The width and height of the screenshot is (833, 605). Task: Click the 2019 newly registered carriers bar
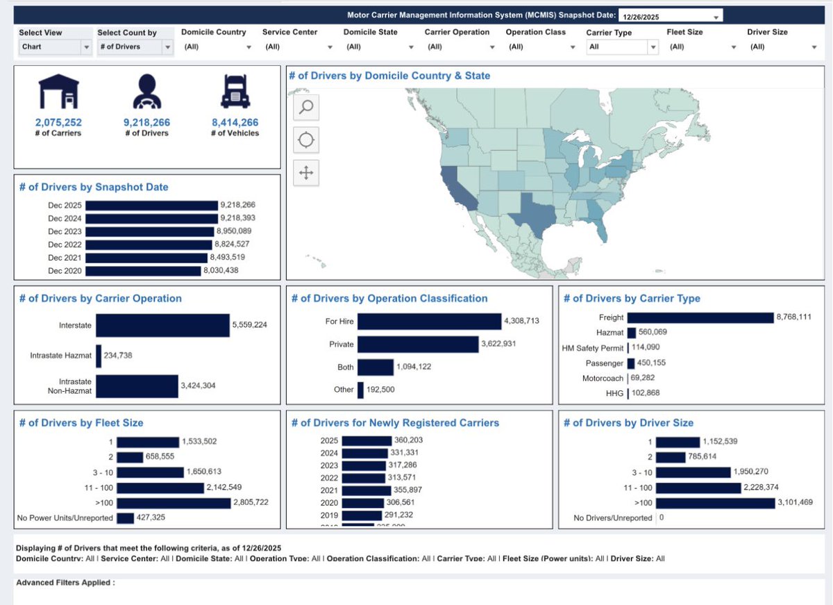pyautogui.click(x=362, y=515)
